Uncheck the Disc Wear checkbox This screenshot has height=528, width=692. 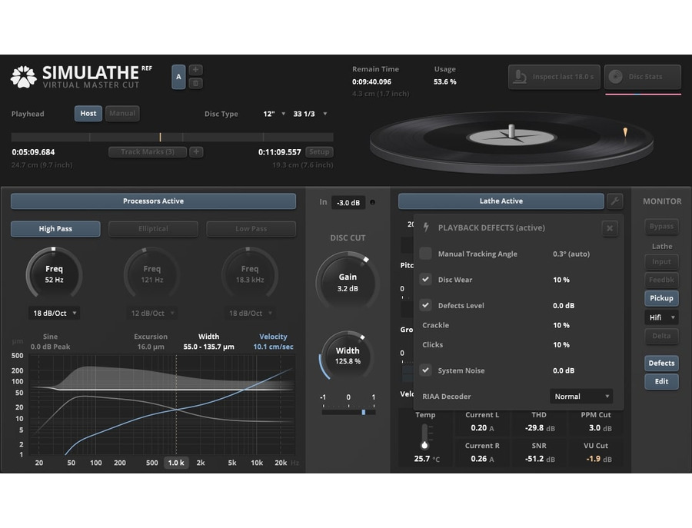pyautogui.click(x=425, y=279)
